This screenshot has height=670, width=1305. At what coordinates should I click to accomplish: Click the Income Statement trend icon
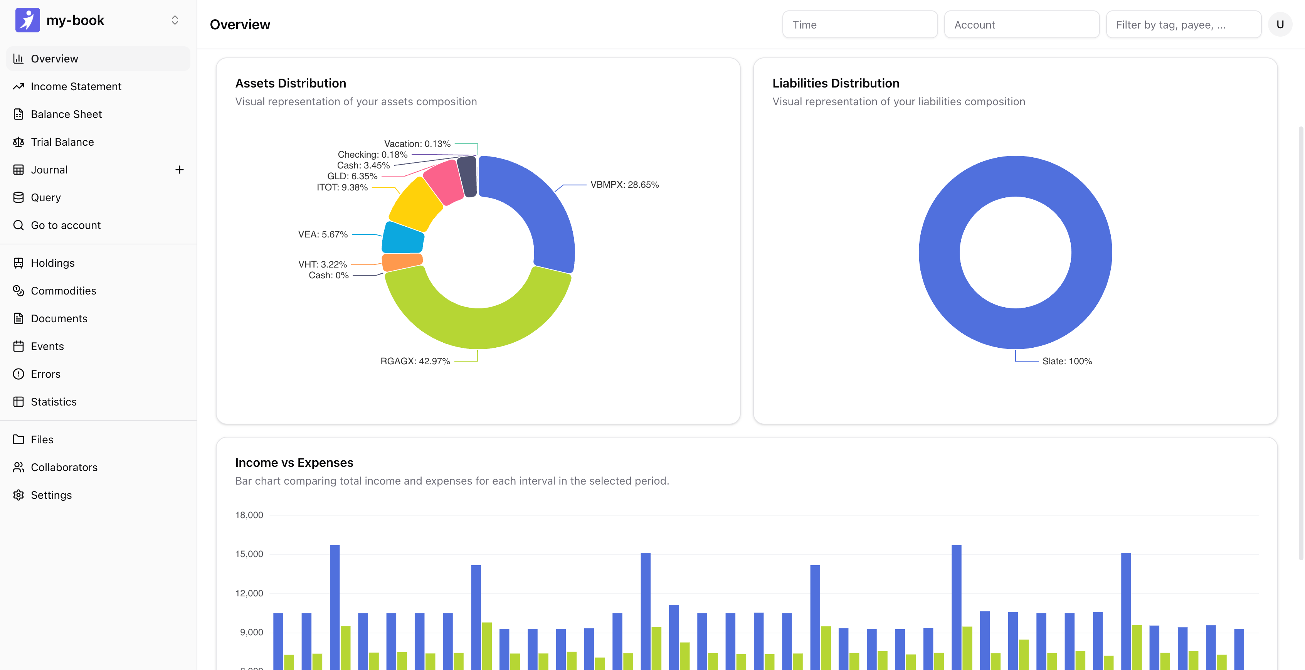pyautogui.click(x=19, y=87)
